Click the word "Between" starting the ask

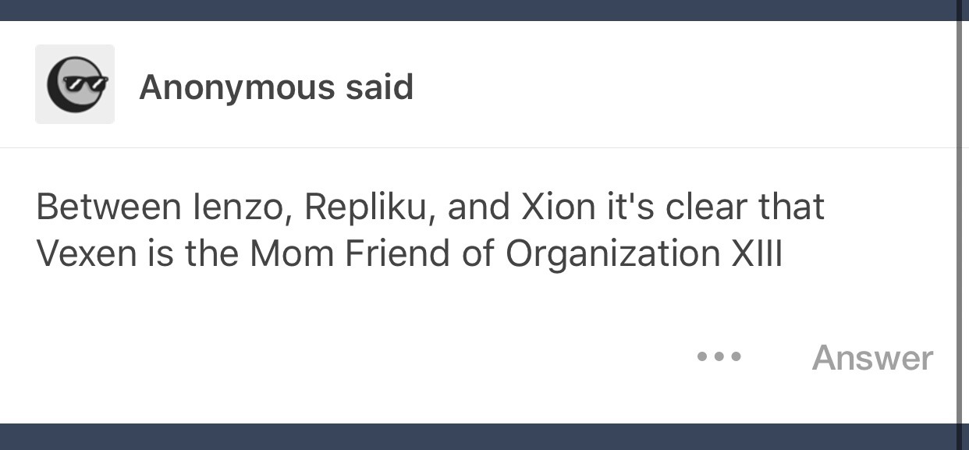(x=104, y=207)
